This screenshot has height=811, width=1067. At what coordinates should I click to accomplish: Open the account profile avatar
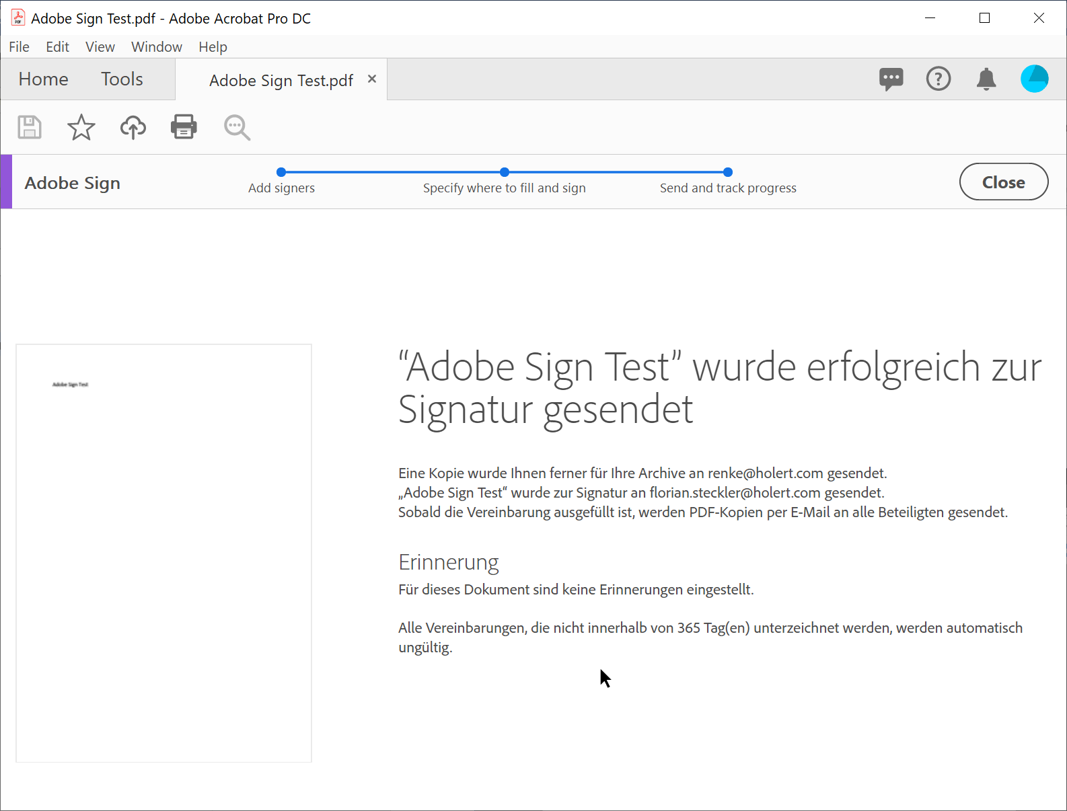[x=1035, y=79]
